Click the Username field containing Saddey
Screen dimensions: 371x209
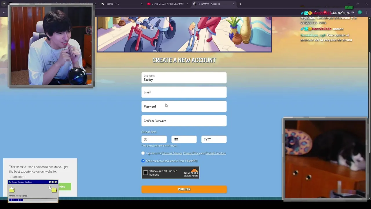point(184,78)
